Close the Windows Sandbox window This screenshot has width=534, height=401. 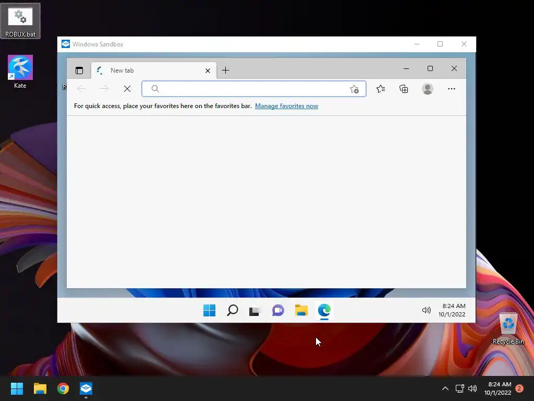coord(464,44)
